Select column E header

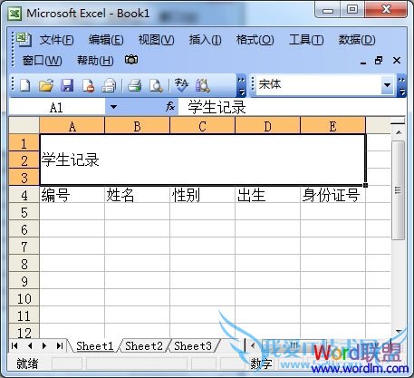332,126
